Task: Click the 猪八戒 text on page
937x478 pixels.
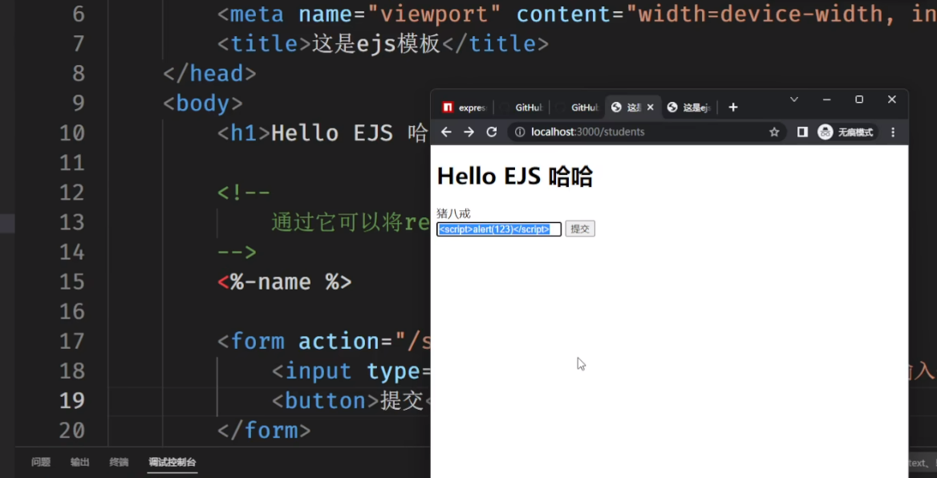Action: click(x=453, y=213)
